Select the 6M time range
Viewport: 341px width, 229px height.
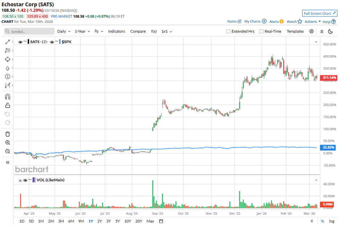pyautogui.click(x=71, y=221)
